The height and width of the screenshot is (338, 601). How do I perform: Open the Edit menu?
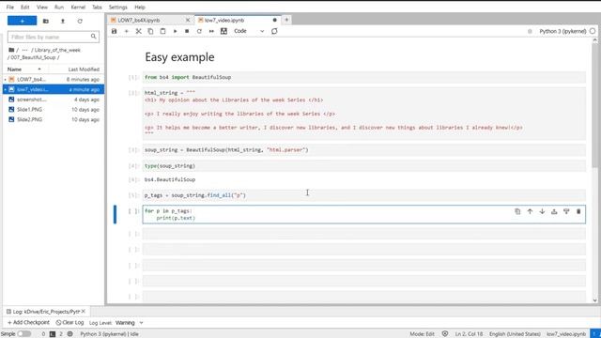tap(25, 7)
